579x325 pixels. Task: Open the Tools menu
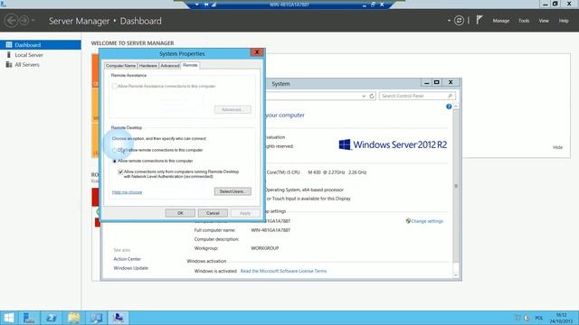pyautogui.click(x=524, y=21)
